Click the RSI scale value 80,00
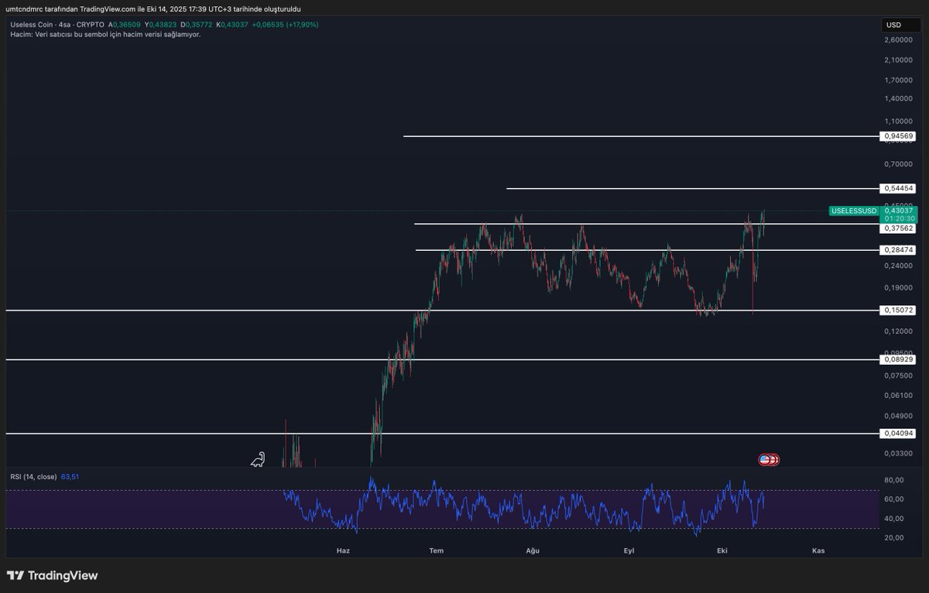Image resolution: width=929 pixels, height=593 pixels. click(894, 480)
